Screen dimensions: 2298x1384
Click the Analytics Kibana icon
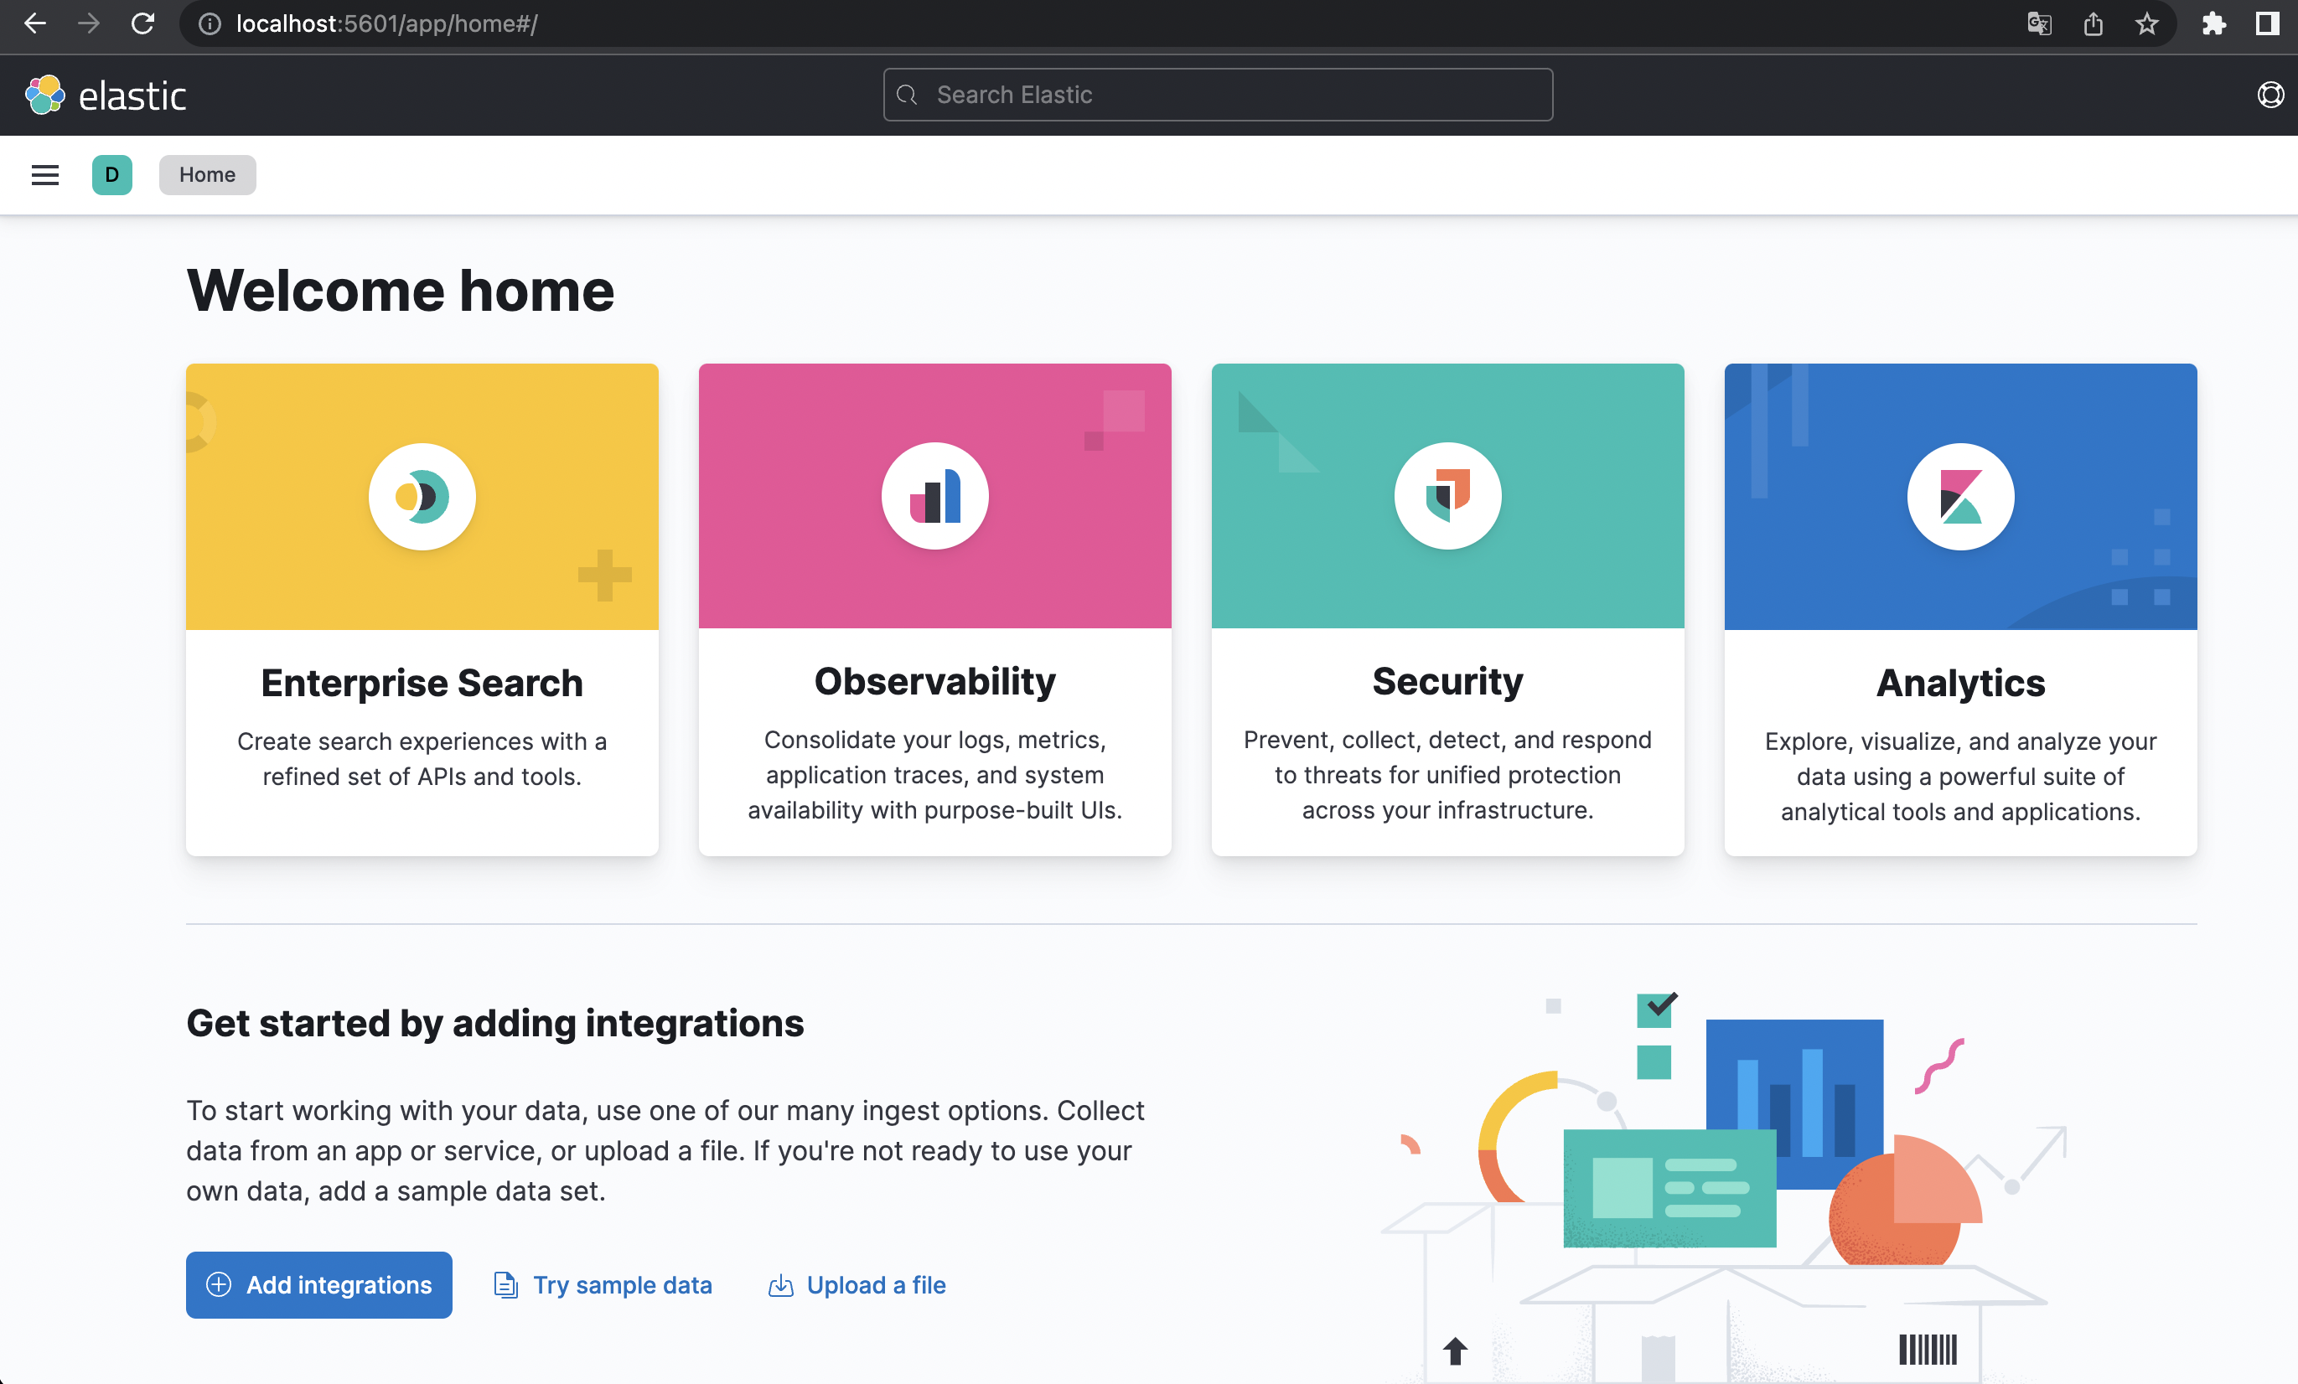pos(1960,497)
